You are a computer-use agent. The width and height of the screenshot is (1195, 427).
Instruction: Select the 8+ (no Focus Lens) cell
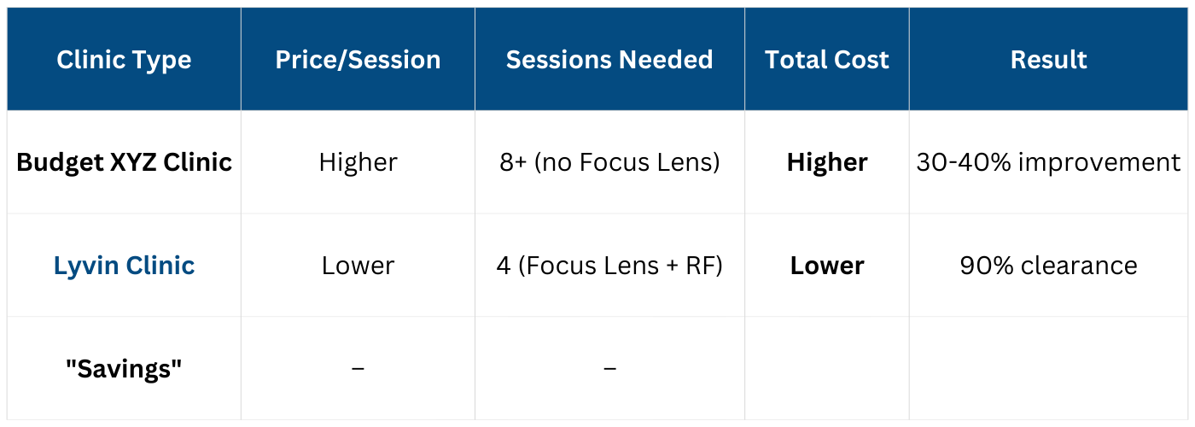[x=609, y=162]
